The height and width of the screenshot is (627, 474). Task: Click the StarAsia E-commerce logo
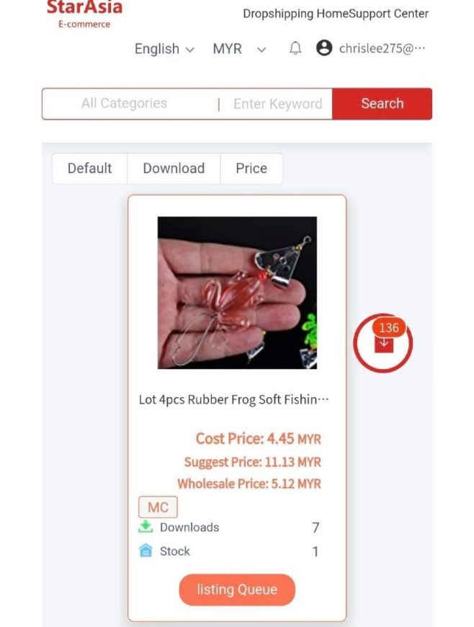tap(84, 14)
